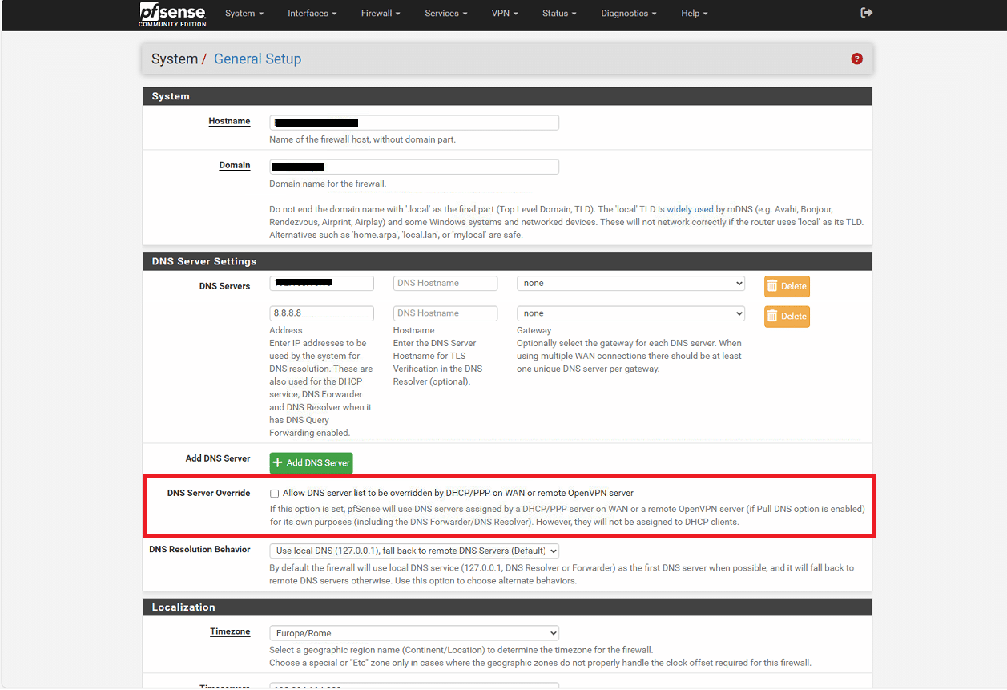1007x690 pixels.
Task: Open the Firewall menu
Action: tap(380, 14)
